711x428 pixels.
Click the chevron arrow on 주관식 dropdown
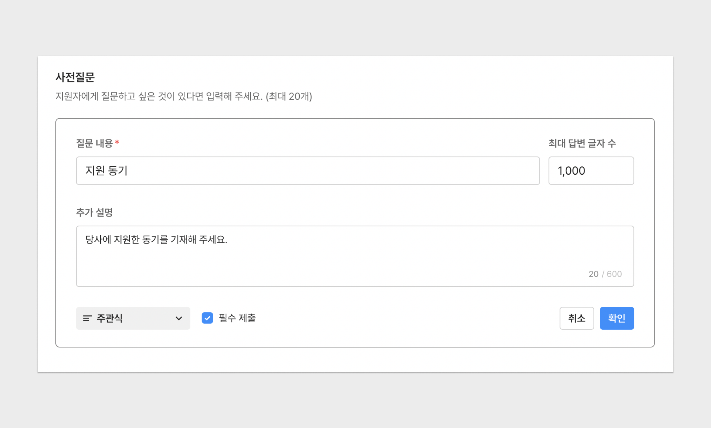click(x=179, y=318)
